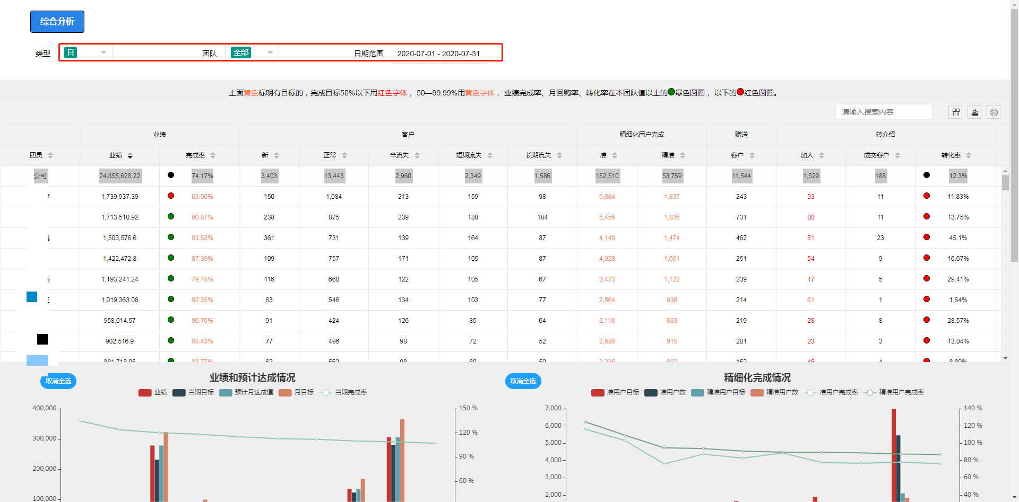The height and width of the screenshot is (502, 1019).
Task: Toggle 准用户数 legend series
Action: point(665,392)
